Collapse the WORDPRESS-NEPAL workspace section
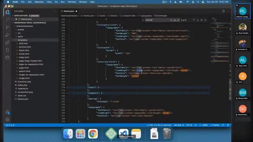 (13, 23)
